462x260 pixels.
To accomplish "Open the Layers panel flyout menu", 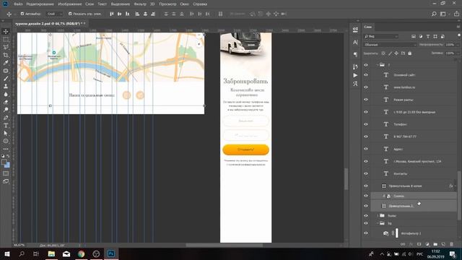I will [x=458, y=27].
